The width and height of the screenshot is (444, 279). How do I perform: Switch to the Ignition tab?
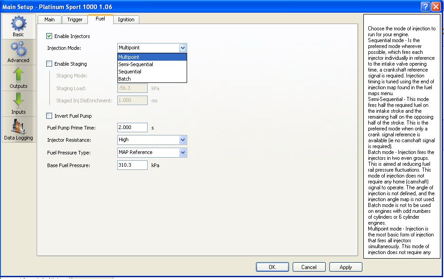click(x=126, y=19)
